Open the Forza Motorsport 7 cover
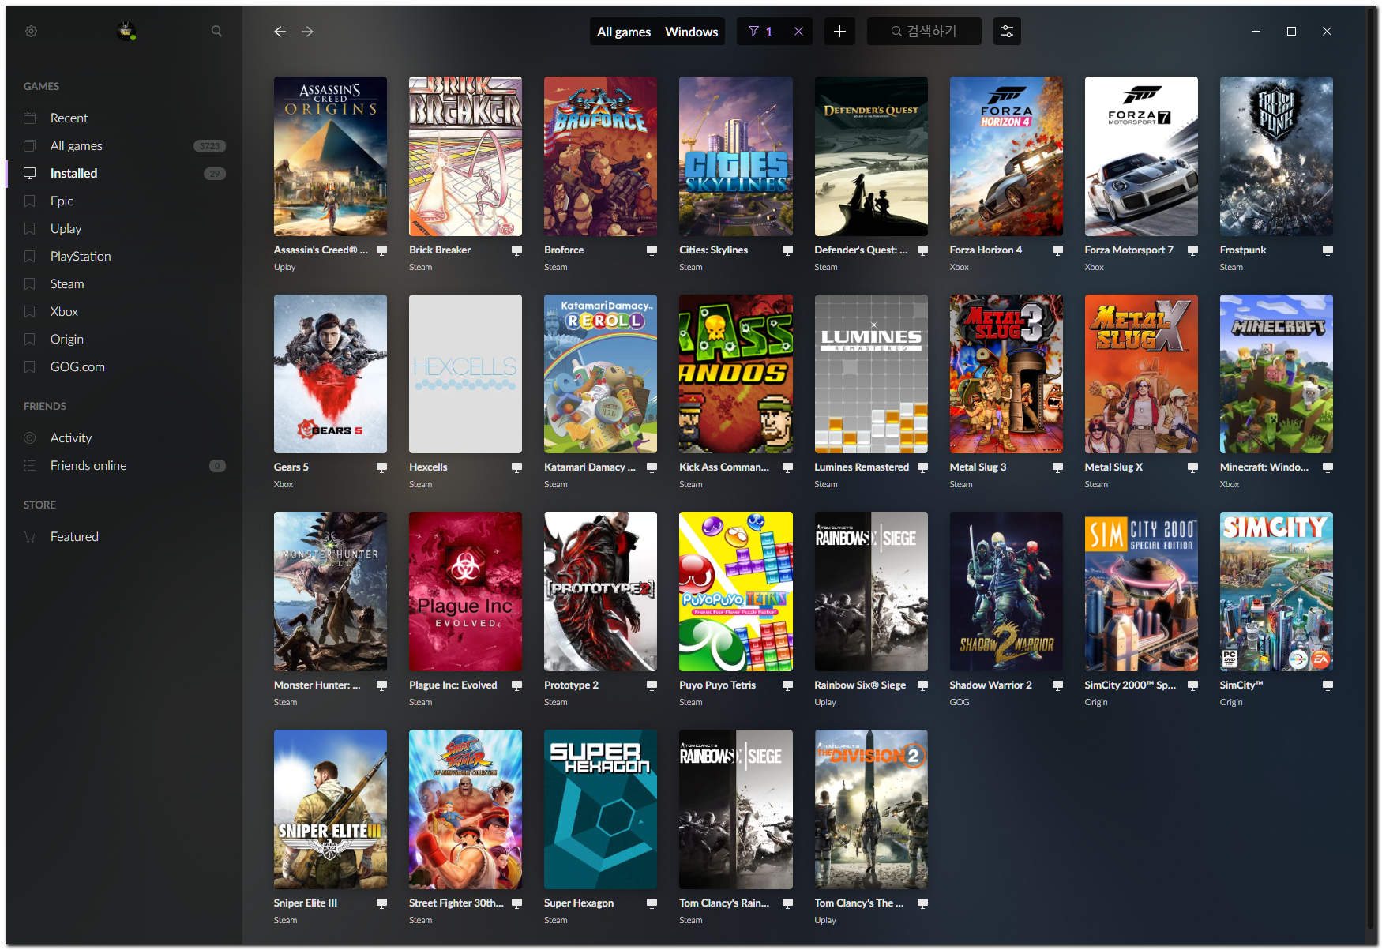The height and width of the screenshot is (950, 1382). click(1141, 156)
